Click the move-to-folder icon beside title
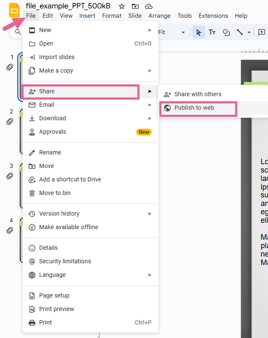268x338 pixels. [135, 6]
